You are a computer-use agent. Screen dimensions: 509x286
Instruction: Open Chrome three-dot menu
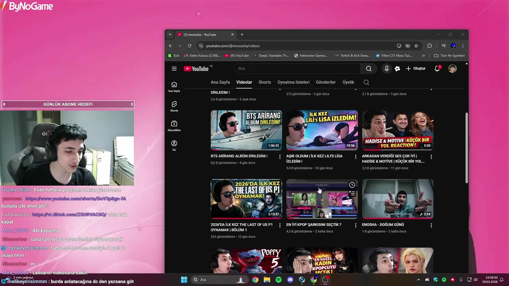(x=462, y=46)
